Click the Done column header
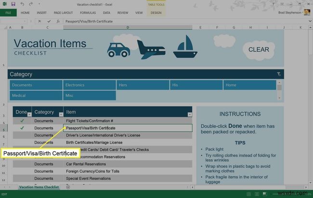This screenshot has height=198, width=313. point(22,112)
